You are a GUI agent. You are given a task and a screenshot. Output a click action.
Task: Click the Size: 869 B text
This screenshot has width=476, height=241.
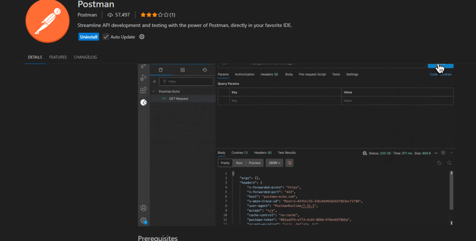422,153
